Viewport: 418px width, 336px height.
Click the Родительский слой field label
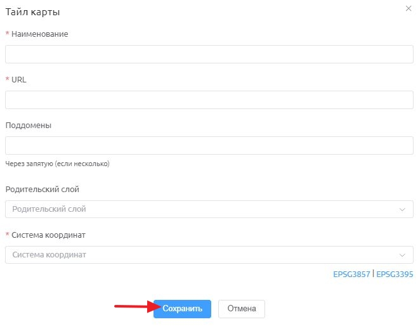click(x=42, y=189)
